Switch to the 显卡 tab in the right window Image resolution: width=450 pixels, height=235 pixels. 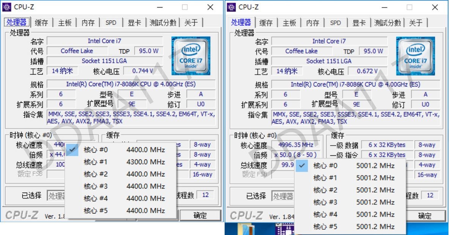point(359,23)
